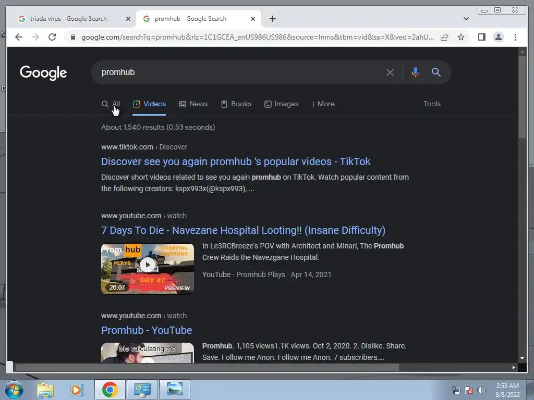Open the picture viewer taskbar item

(174, 390)
